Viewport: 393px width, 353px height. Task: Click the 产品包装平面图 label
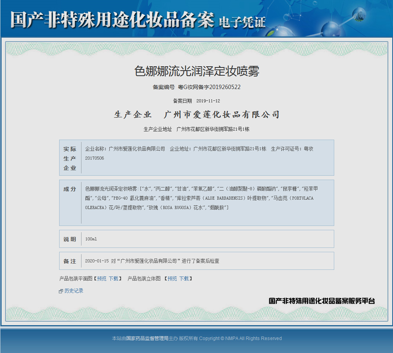click(76, 278)
